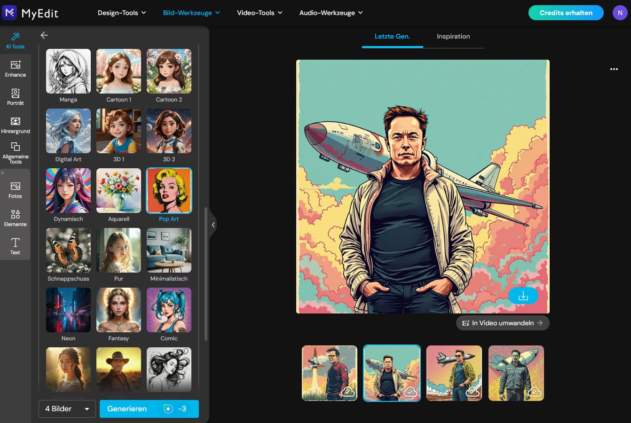Open the Elemente panel
The height and width of the screenshot is (423, 631).
tap(15, 219)
